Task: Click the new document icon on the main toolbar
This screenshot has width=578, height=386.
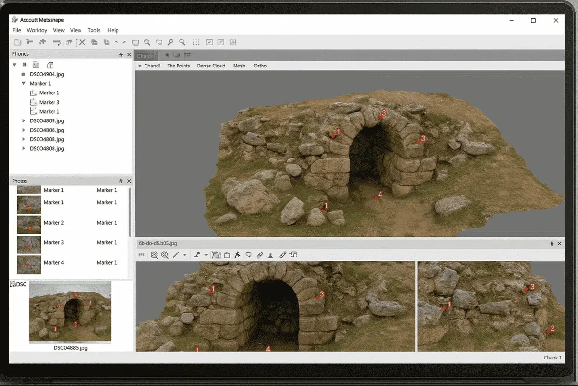Action: 18,42
